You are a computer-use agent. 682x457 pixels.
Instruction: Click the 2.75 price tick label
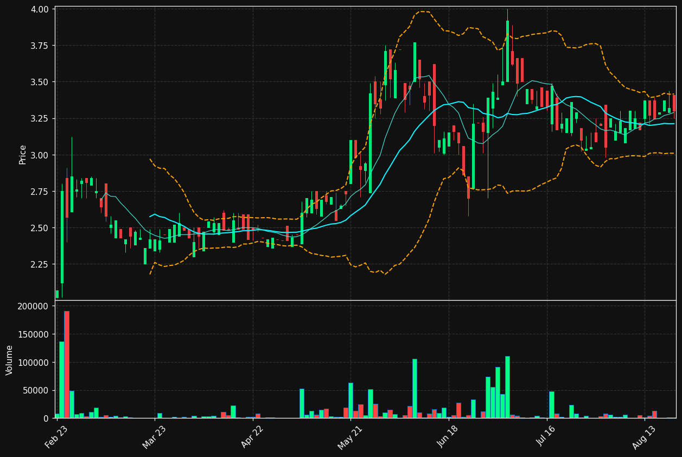[x=41, y=192]
